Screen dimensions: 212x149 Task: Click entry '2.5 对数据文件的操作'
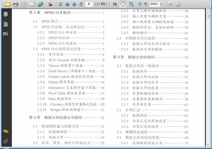tap(136, 38)
